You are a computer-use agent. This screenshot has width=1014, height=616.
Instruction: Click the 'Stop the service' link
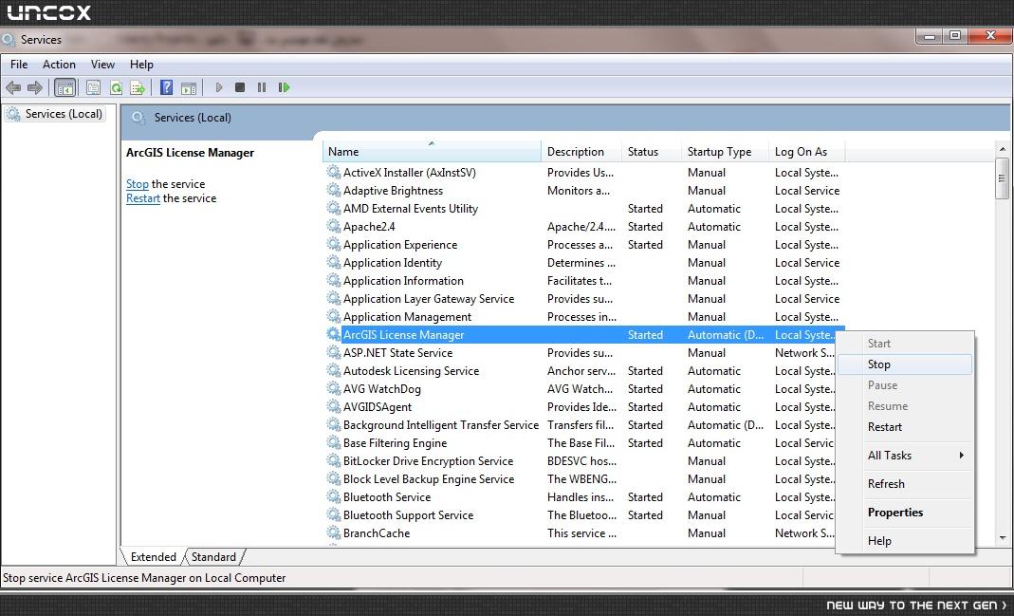click(138, 184)
